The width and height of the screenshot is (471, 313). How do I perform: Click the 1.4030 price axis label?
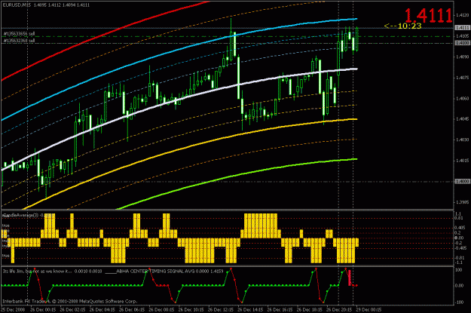click(x=463, y=140)
